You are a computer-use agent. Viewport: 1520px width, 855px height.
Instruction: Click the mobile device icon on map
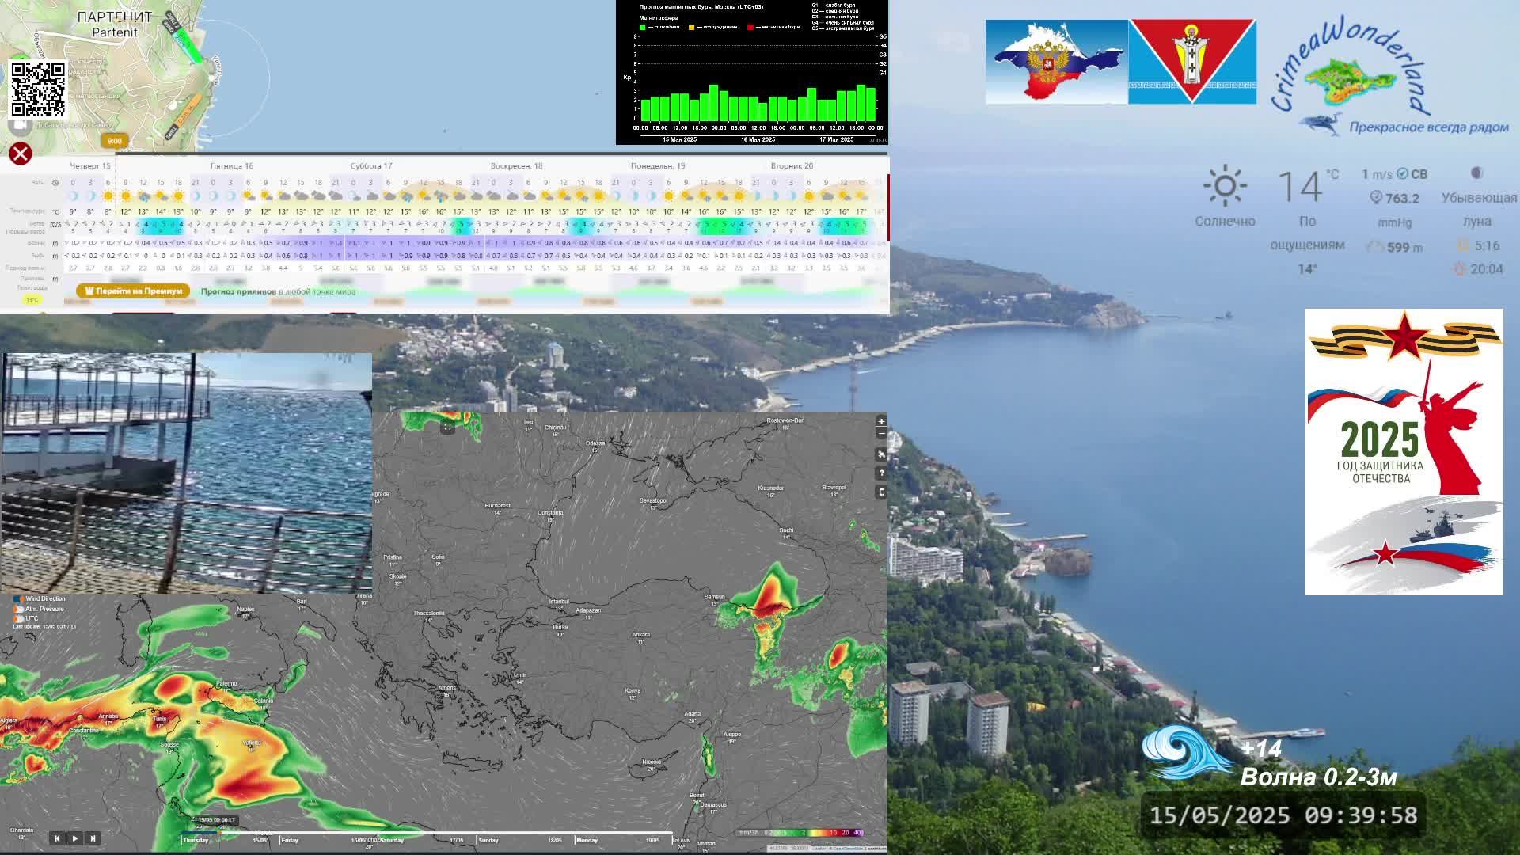tap(881, 492)
